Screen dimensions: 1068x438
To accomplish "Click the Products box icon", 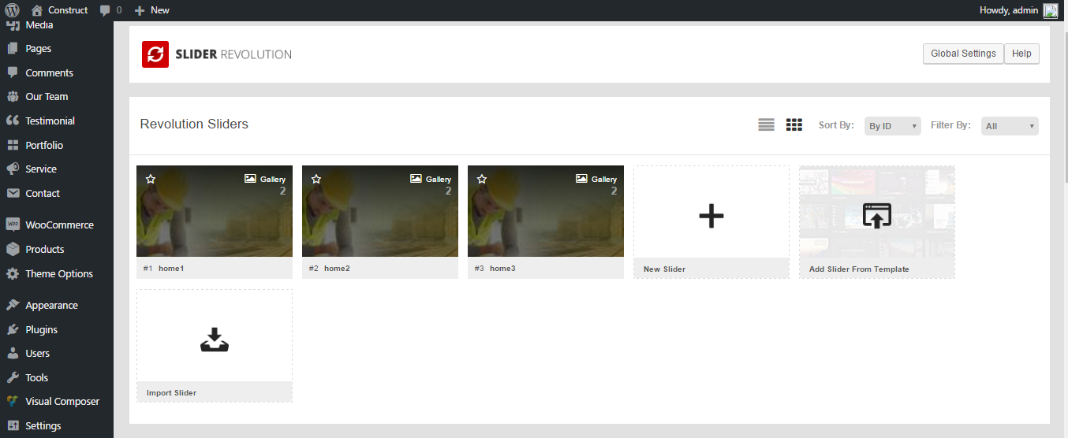I will 13,249.
